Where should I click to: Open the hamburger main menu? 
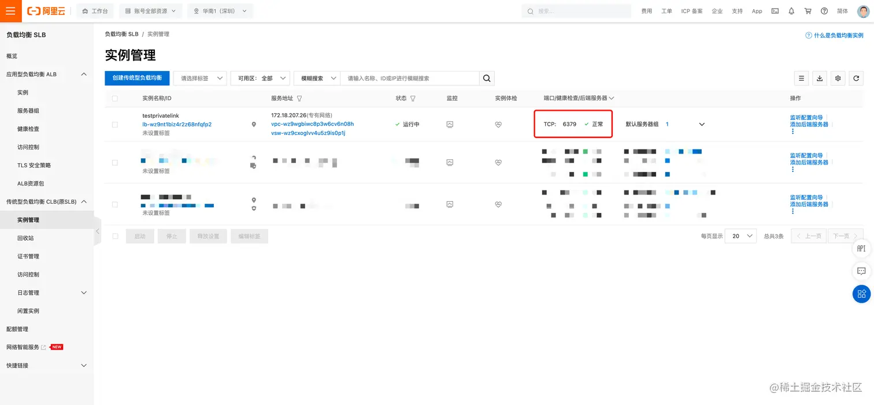pyautogui.click(x=10, y=11)
